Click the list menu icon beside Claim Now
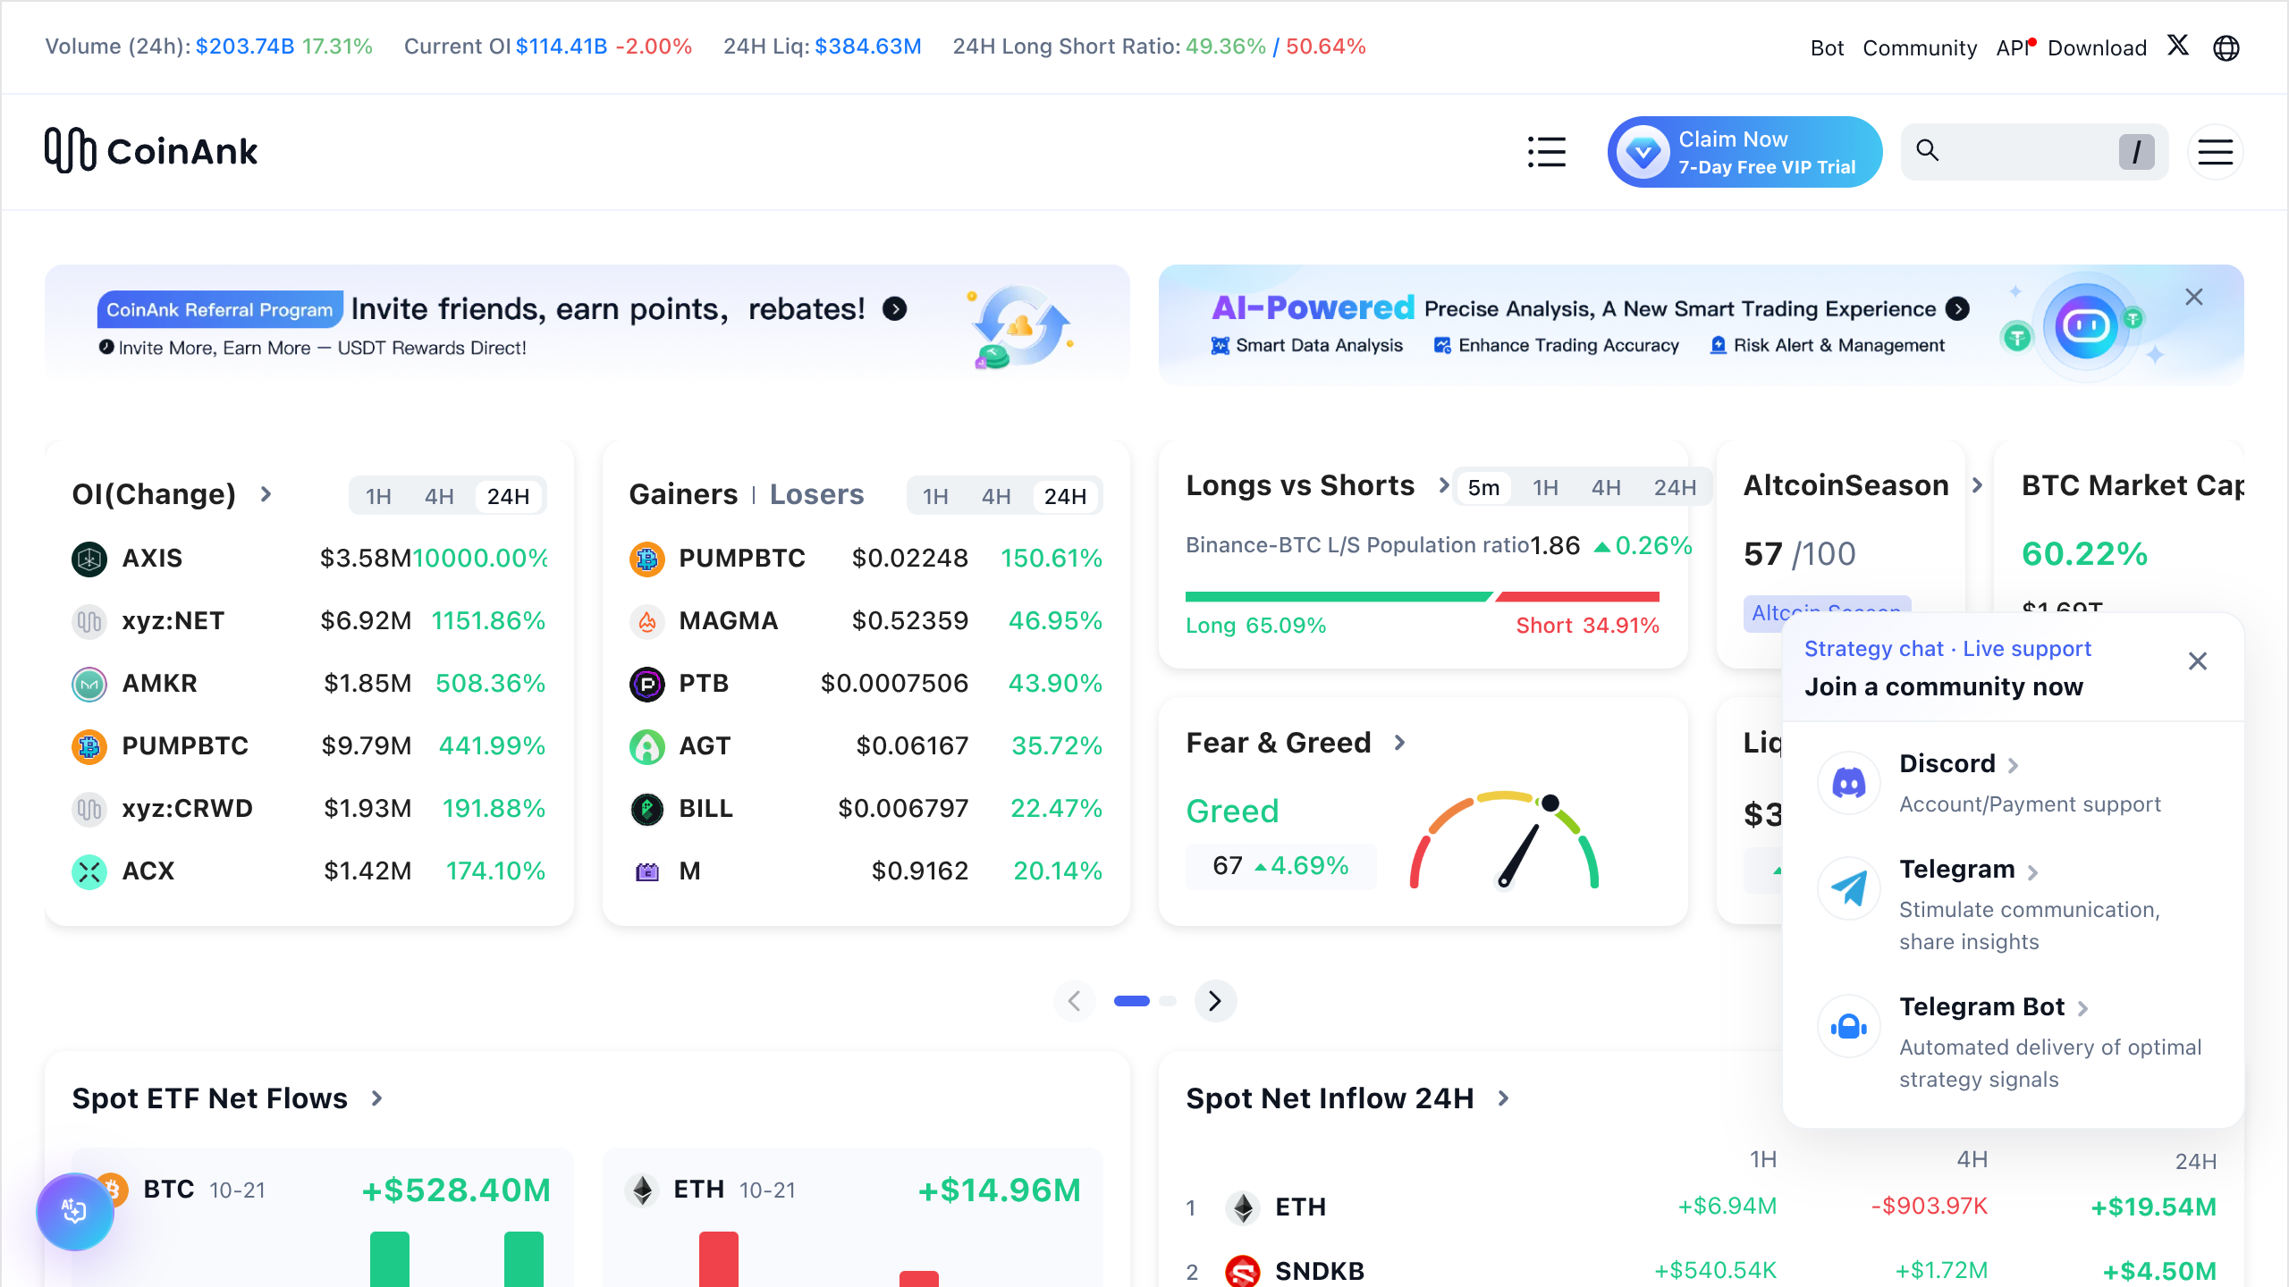Viewport: 2289px width, 1287px height. pos(1547,152)
